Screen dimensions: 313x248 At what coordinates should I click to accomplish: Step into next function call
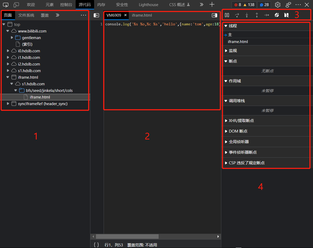[x=247, y=15]
